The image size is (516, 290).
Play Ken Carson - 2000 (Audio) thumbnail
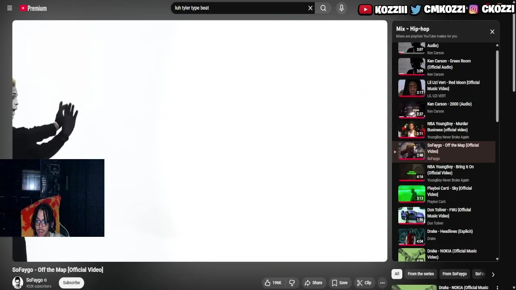point(412,110)
